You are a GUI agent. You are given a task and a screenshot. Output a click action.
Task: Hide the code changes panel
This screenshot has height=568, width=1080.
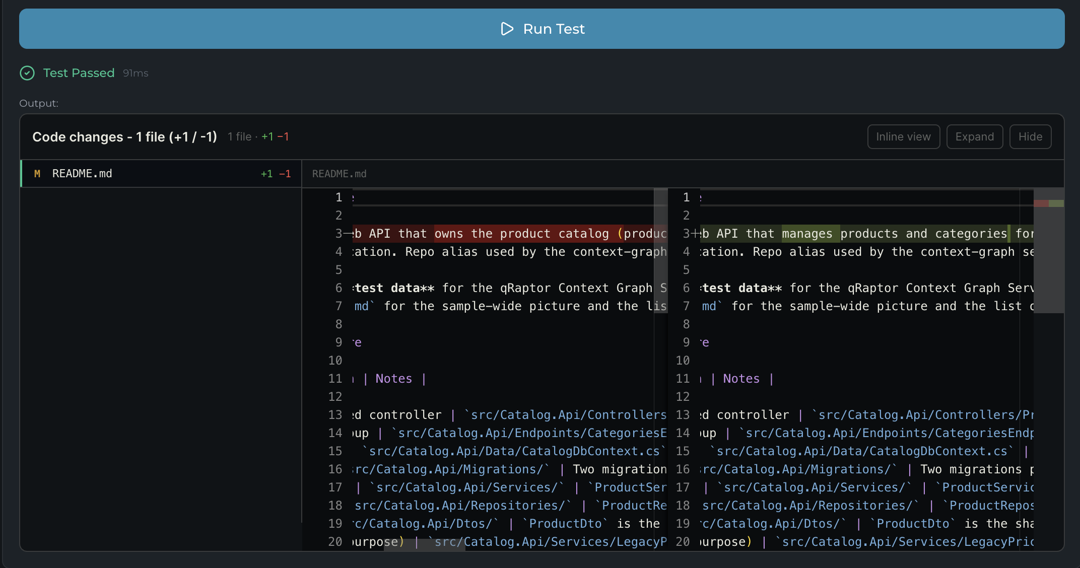click(x=1030, y=136)
